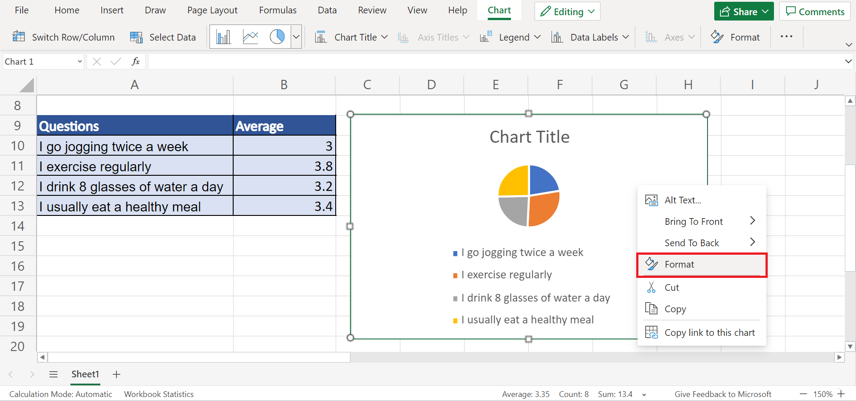The height and width of the screenshot is (401, 856).
Task: Open the Comments pane button
Action: (815, 12)
